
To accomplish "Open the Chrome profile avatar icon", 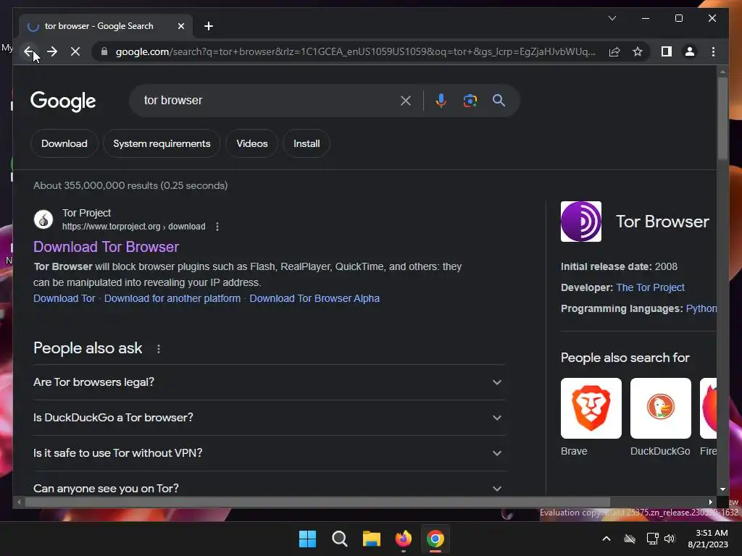I will click(x=690, y=51).
